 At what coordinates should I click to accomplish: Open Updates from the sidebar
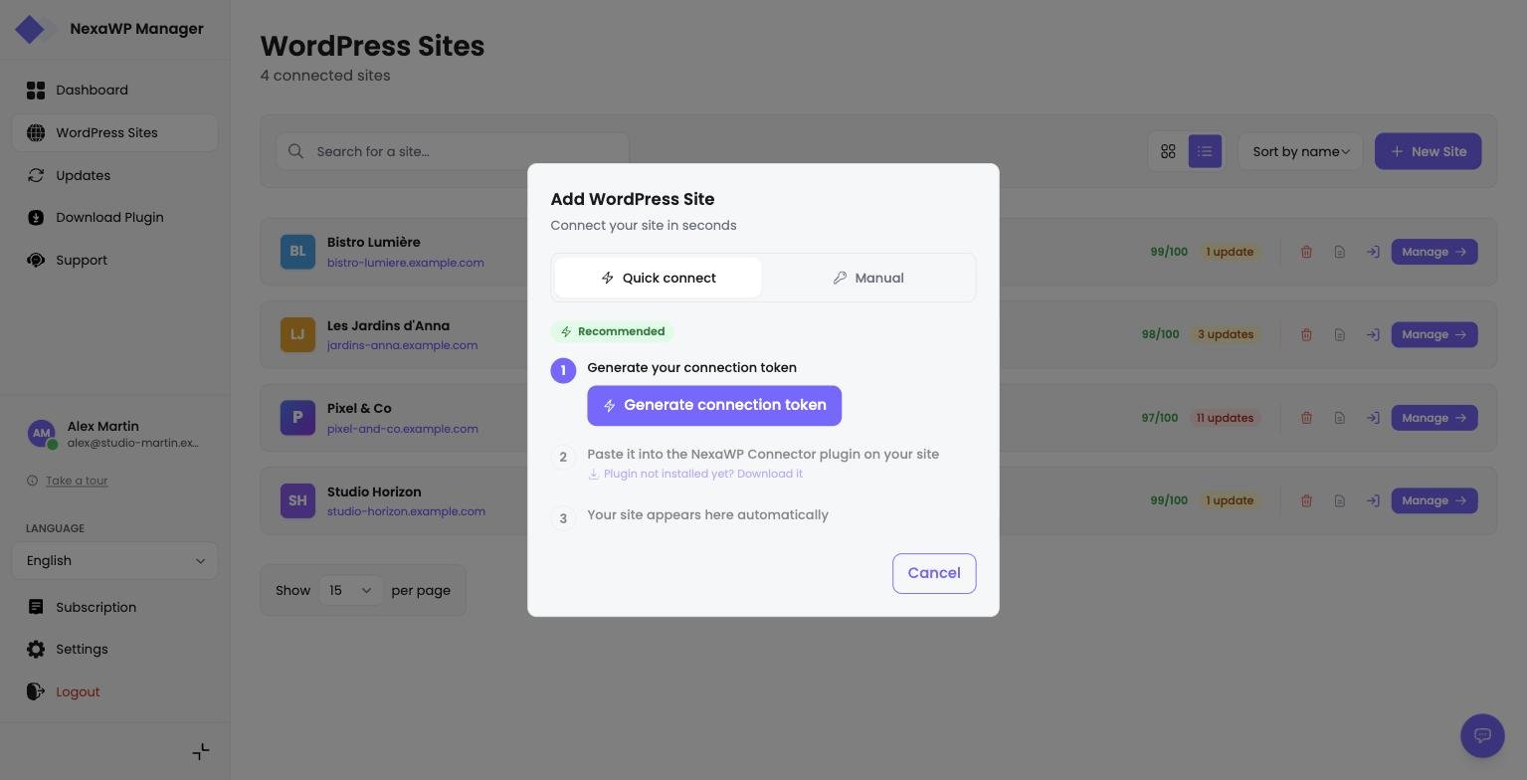pyautogui.click(x=115, y=175)
